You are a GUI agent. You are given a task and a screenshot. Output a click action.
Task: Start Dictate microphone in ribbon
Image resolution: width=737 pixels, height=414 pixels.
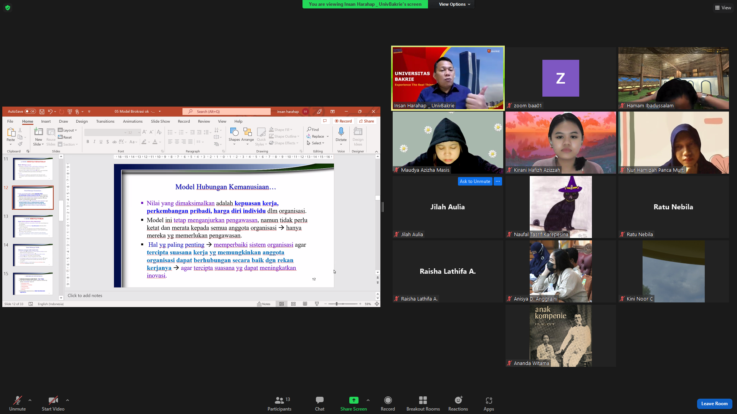341,132
